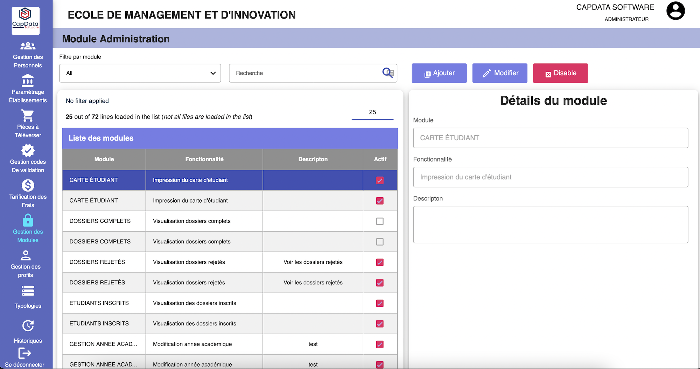Click the Paramétrage Établissements label
Screen dimensions: 700x369
click(x=28, y=96)
